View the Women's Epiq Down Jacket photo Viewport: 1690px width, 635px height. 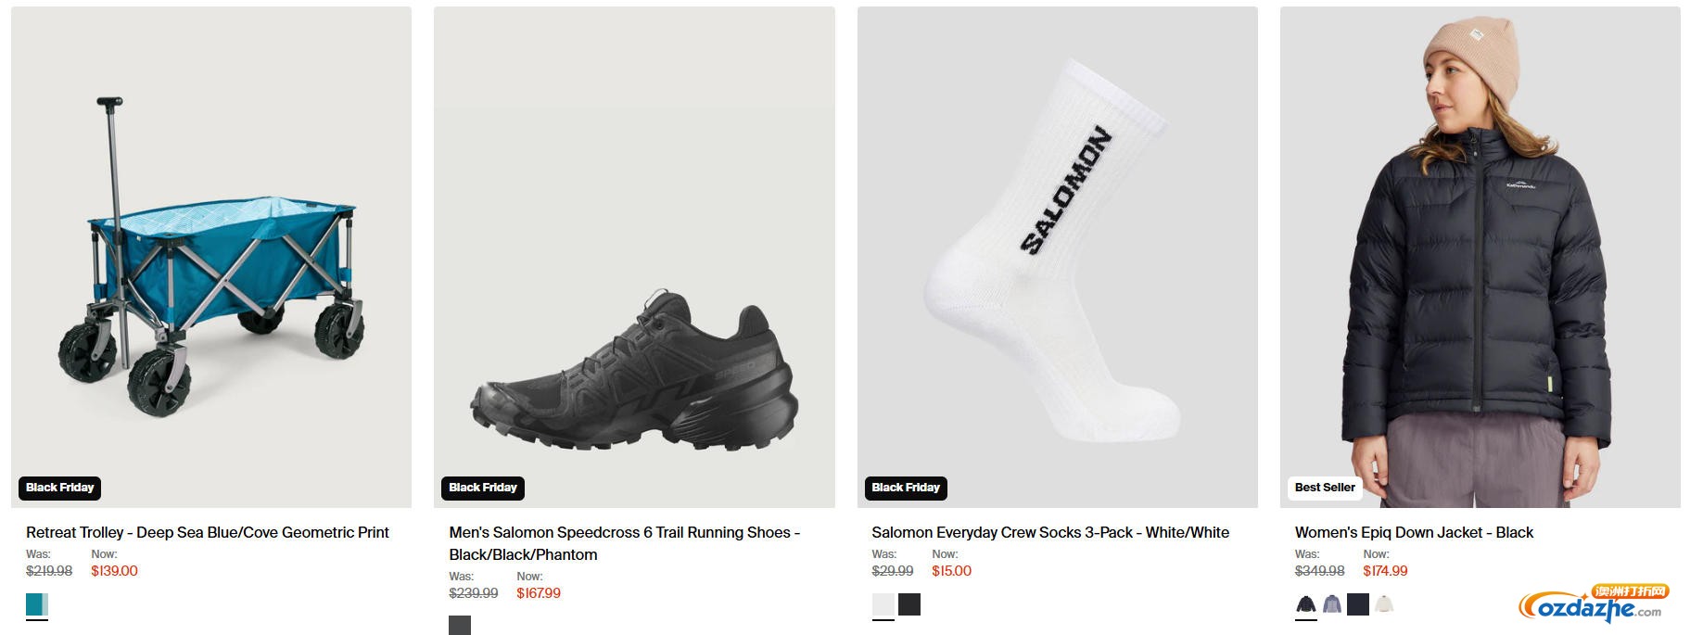(1480, 257)
